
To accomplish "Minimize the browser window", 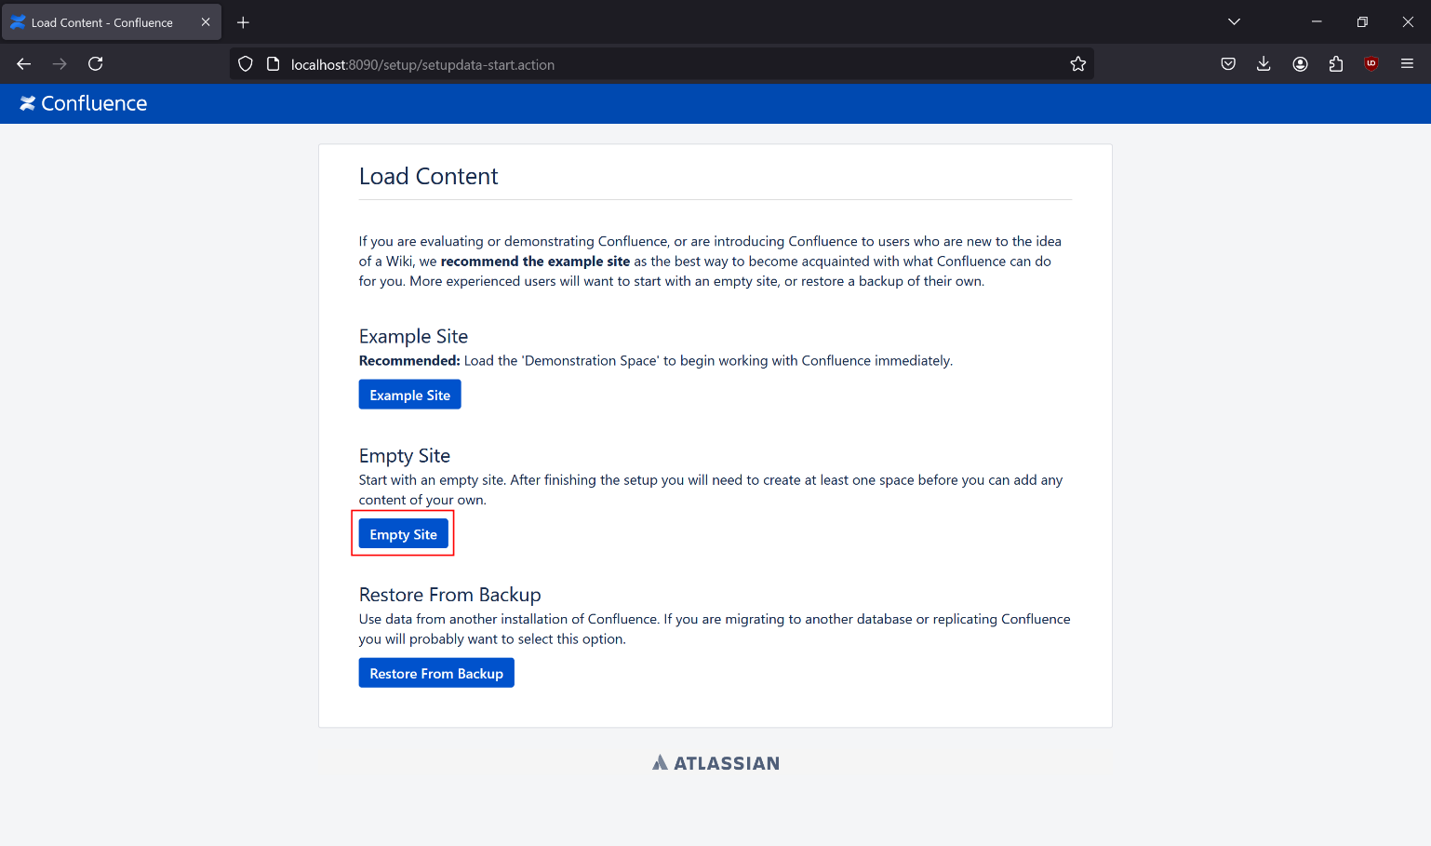I will (1317, 22).
